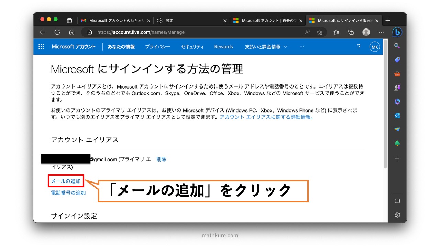Toggle read aloud icon in address bar

pyautogui.click(x=307, y=32)
